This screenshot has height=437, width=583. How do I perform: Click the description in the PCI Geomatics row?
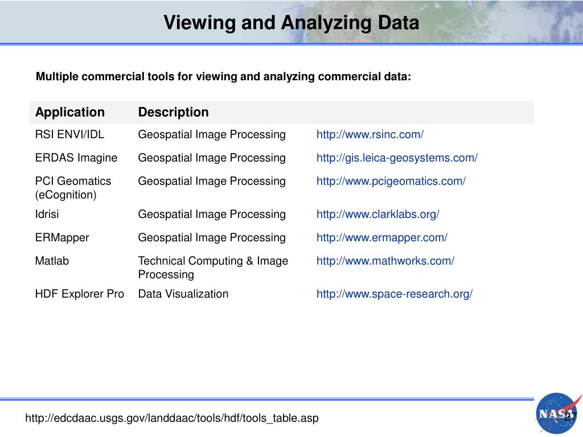point(212,182)
